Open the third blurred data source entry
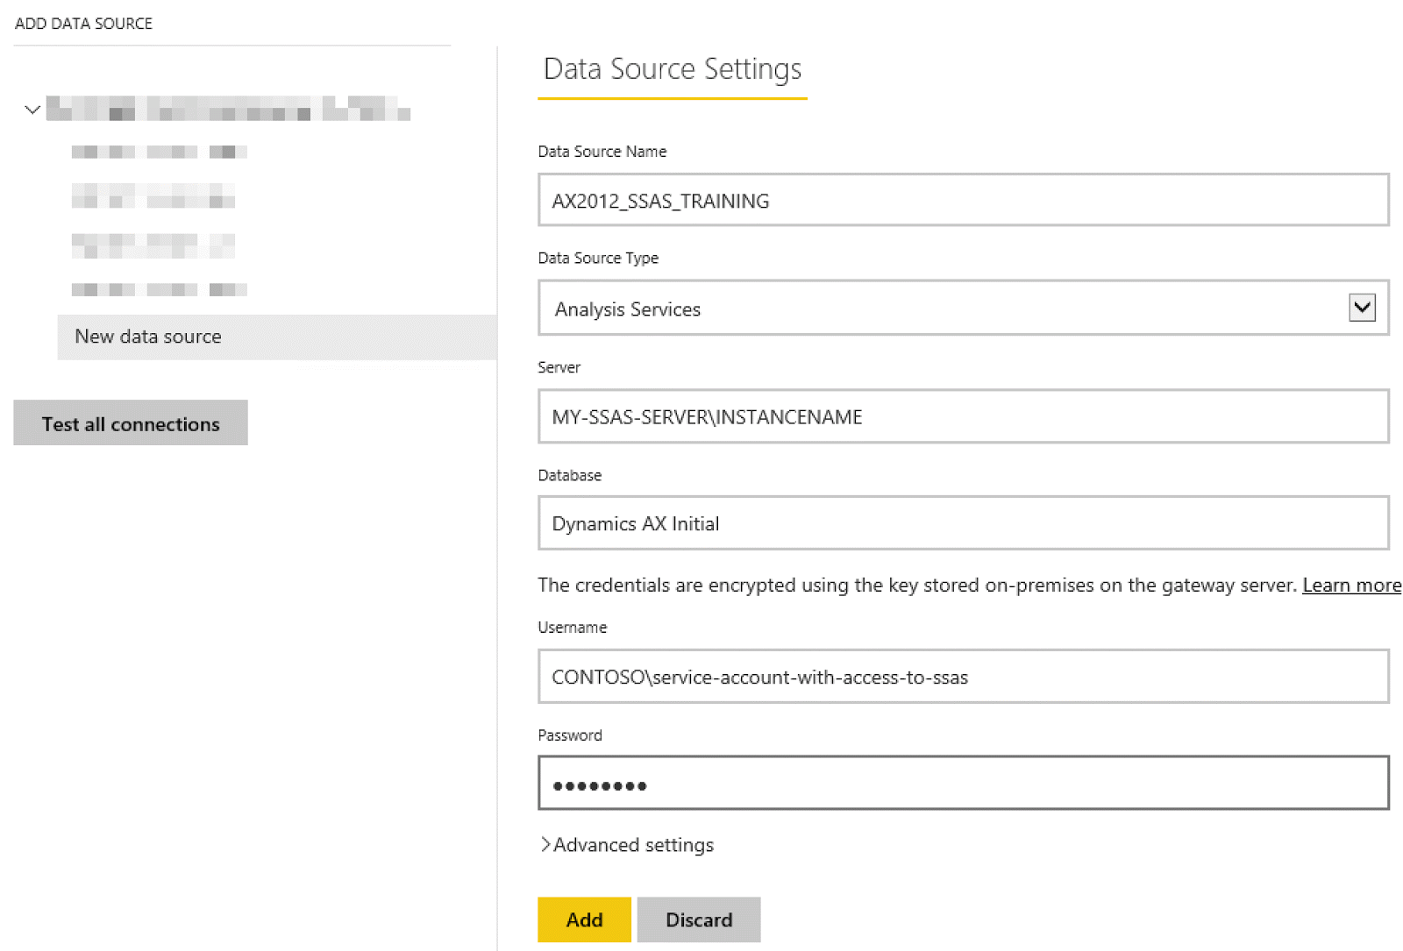 point(153,245)
